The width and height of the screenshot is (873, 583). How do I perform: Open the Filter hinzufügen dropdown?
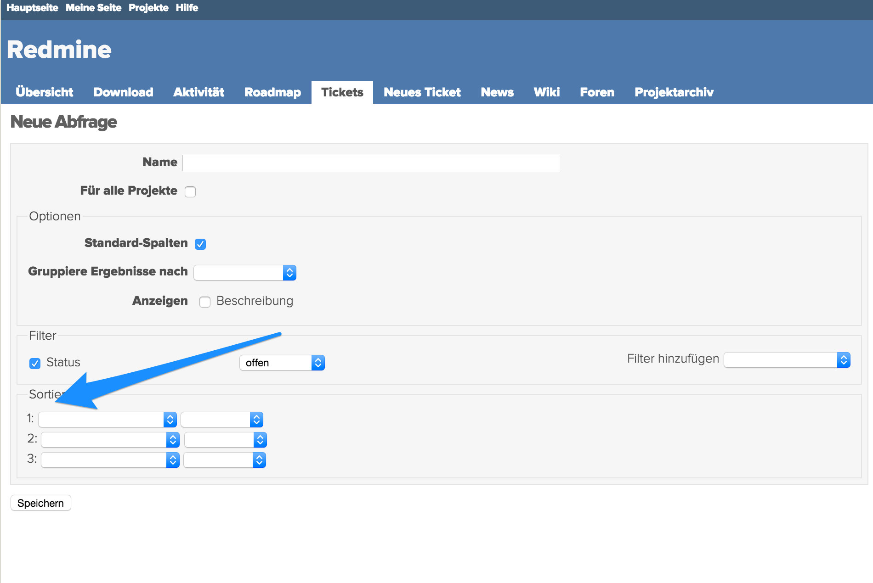[787, 360]
